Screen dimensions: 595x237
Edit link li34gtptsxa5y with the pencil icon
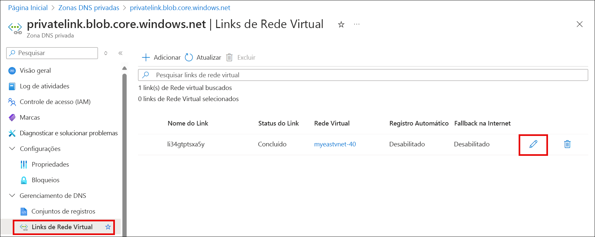pyautogui.click(x=533, y=144)
